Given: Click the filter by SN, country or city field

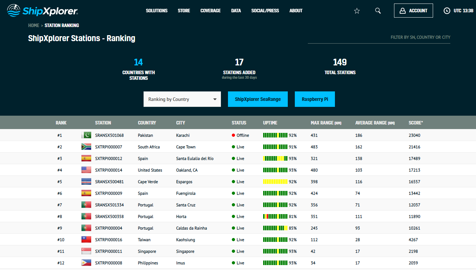Looking at the screenshot, I should [379, 37].
